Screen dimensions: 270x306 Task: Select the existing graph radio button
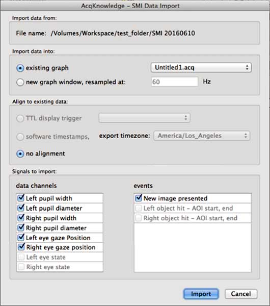tap(20, 68)
